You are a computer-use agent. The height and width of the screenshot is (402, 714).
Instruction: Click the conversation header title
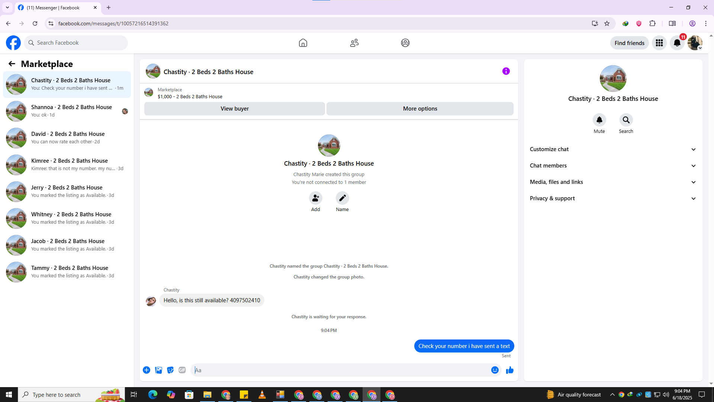[208, 72]
